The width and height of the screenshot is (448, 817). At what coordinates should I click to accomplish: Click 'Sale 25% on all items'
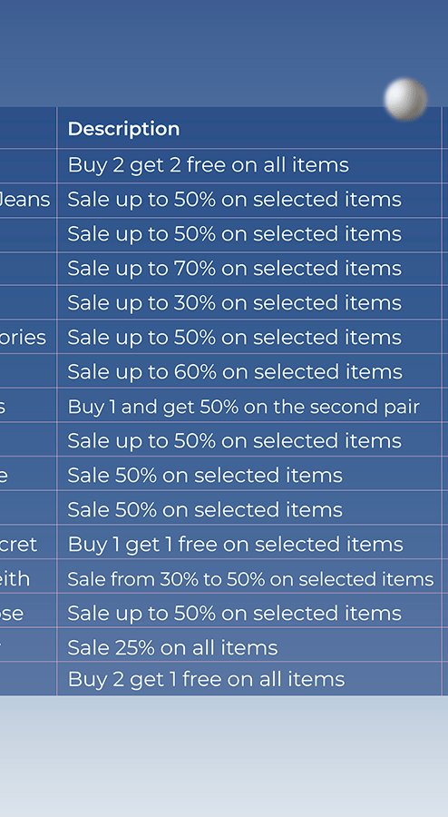click(172, 647)
